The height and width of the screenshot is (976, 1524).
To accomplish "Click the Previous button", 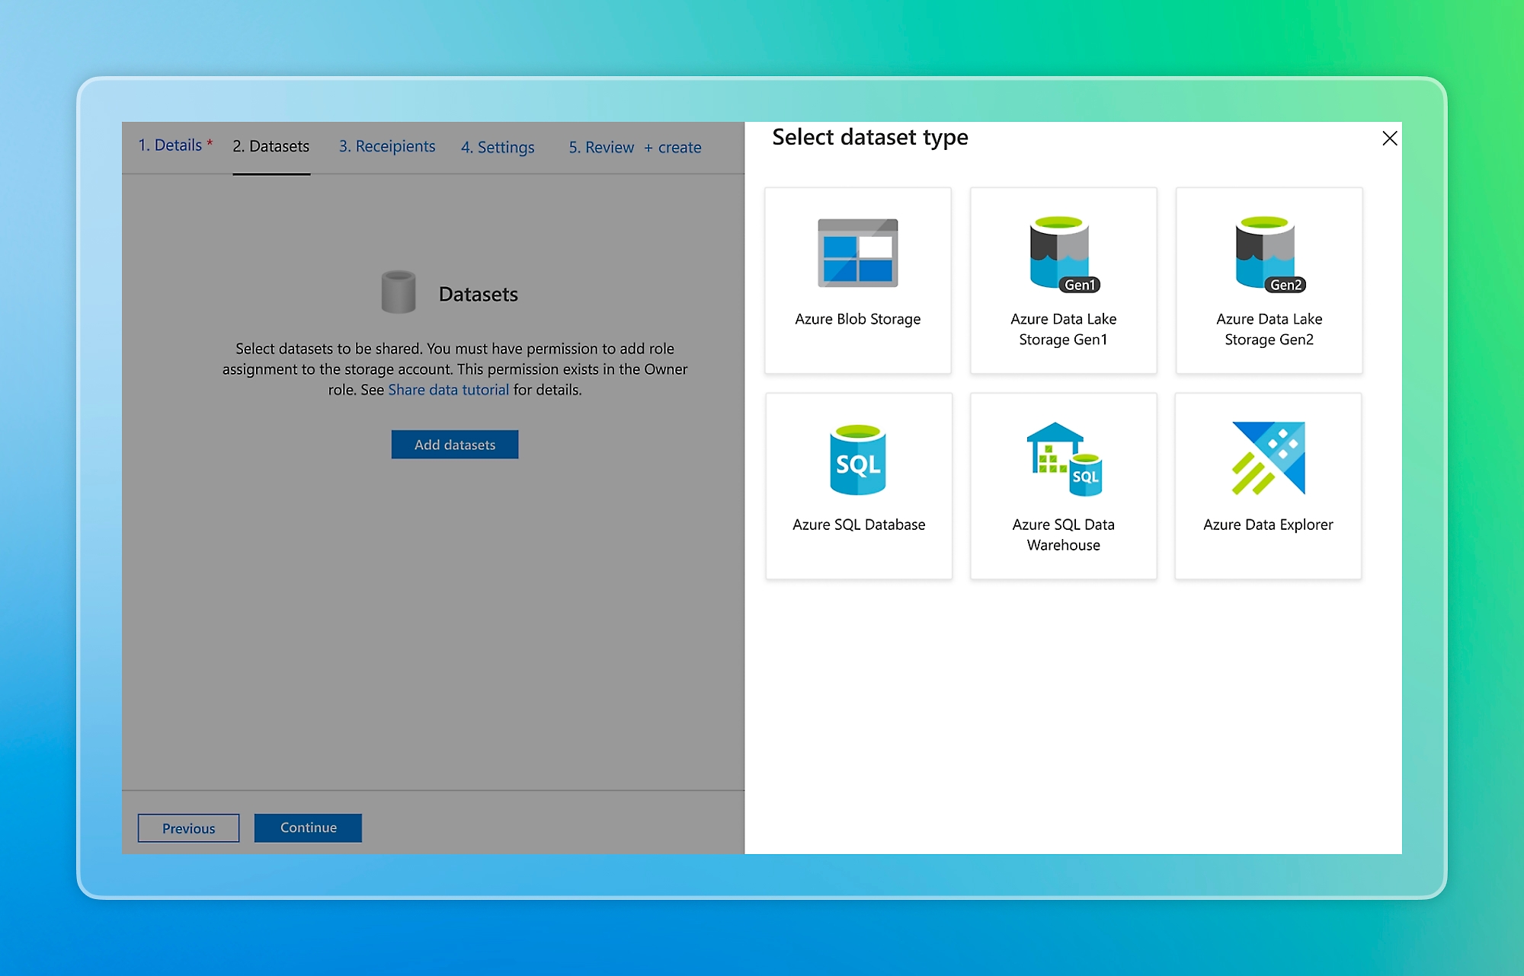I will [189, 828].
